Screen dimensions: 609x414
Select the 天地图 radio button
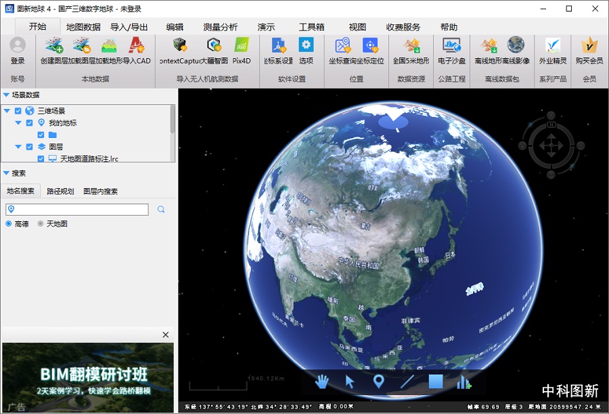41,224
